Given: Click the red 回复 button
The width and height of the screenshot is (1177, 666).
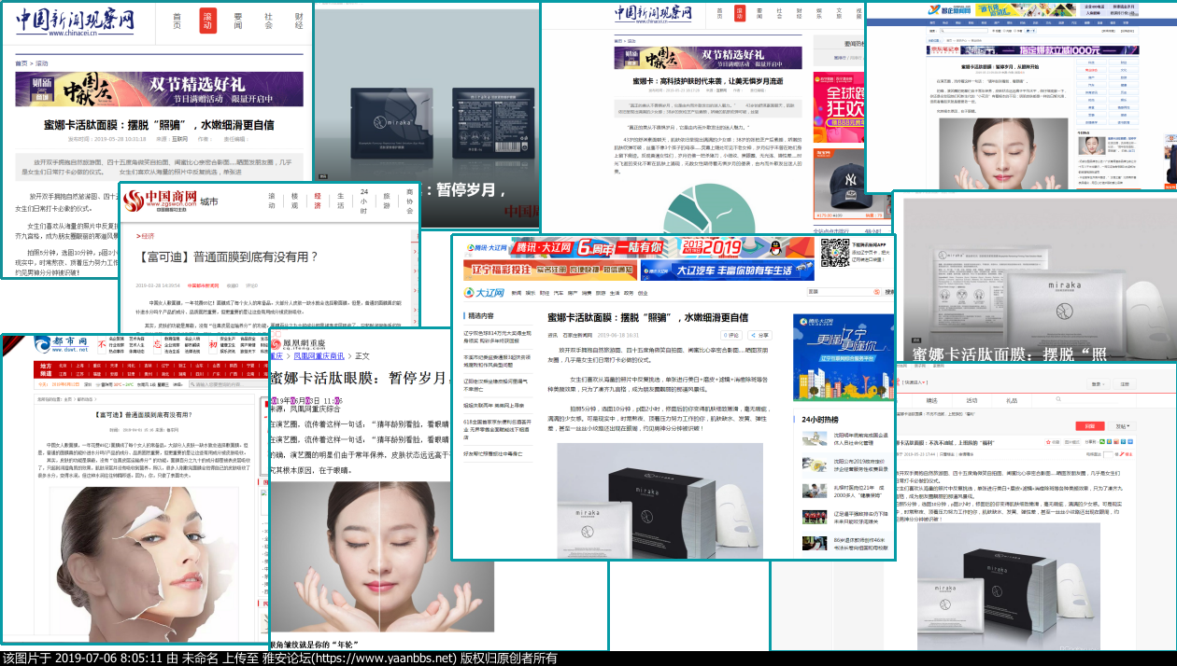Looking at the screenshot, I should click(1090, 426).
